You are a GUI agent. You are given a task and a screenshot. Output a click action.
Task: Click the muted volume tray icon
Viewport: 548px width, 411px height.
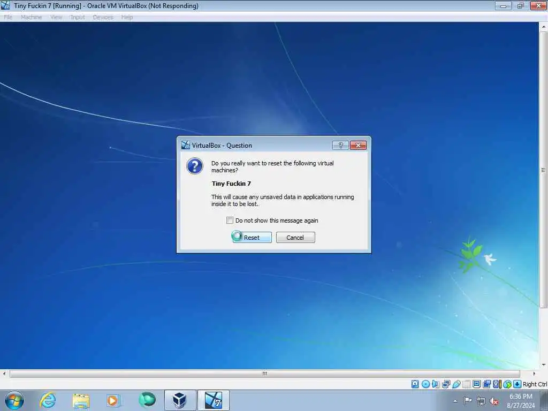tap(494, 401)
